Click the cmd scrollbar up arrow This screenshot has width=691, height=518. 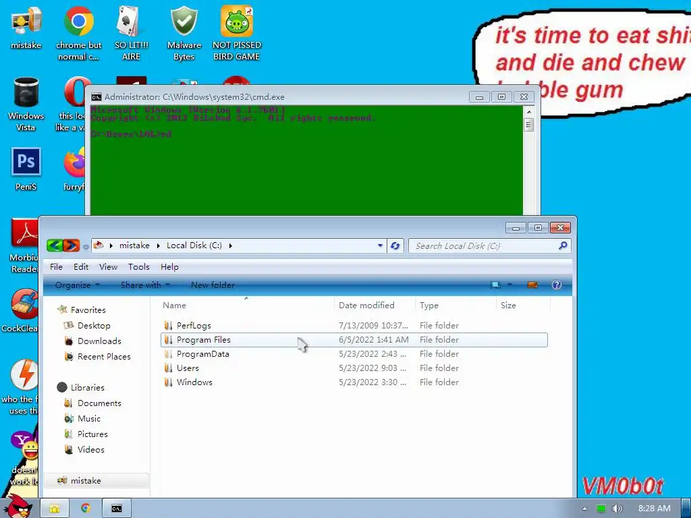(529, 112)
